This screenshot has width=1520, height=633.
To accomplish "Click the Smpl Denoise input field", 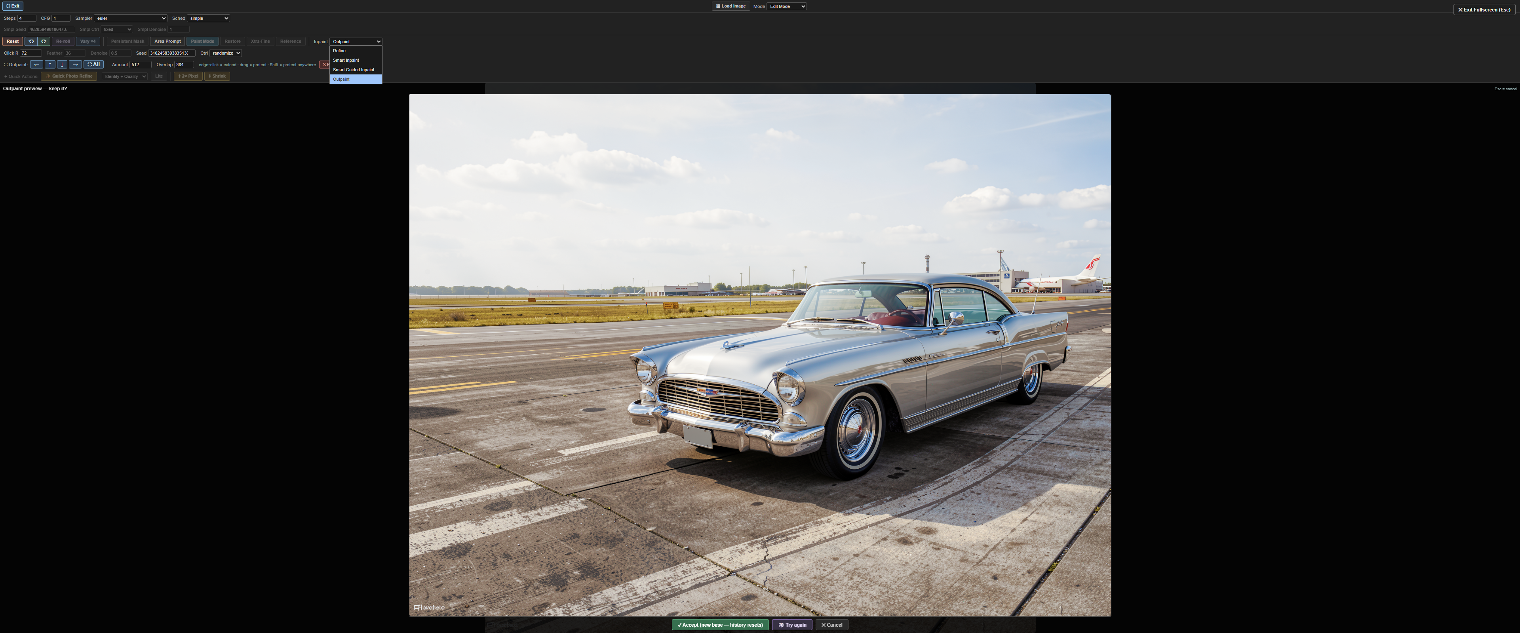I will click(179, 30).
